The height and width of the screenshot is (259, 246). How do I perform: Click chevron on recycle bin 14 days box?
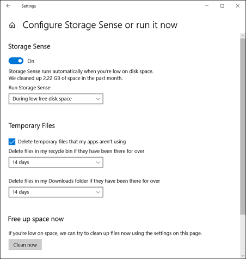click(98, 162)
